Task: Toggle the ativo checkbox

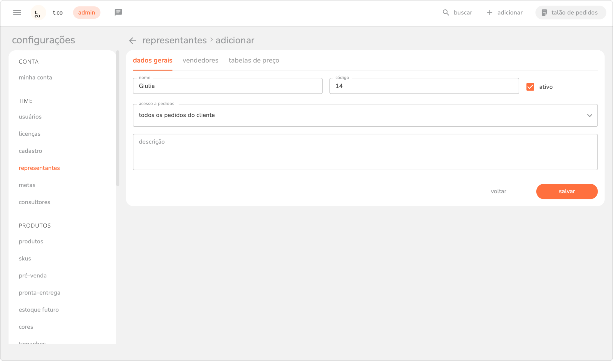Action: point(530,87)
